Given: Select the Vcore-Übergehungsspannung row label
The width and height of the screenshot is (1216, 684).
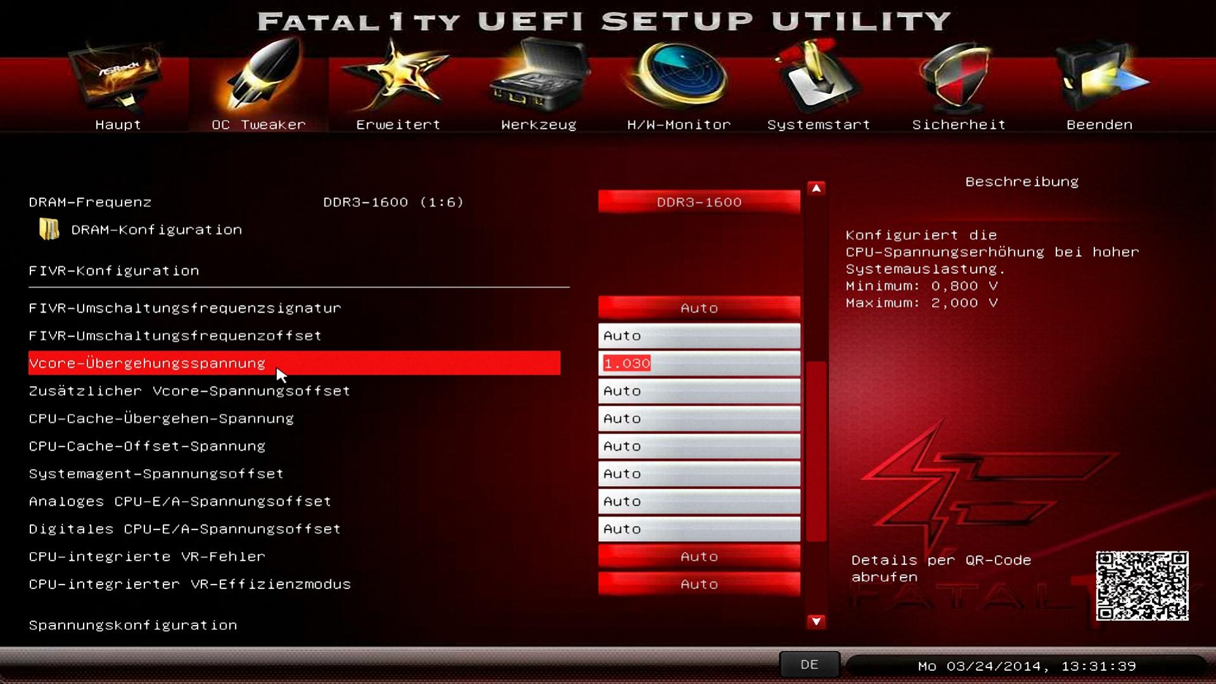Looking at the screenshot, I should (147, 363).
